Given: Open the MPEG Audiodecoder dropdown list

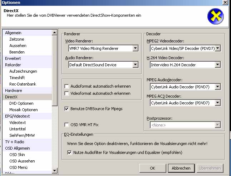Looking at the screenshot, I should [217, 87].
